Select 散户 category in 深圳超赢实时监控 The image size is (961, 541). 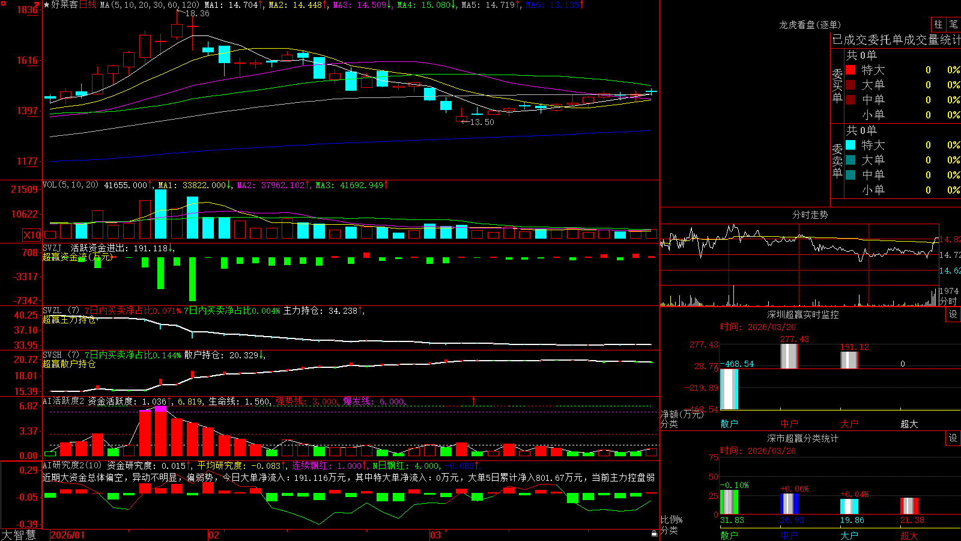point(729,424)
